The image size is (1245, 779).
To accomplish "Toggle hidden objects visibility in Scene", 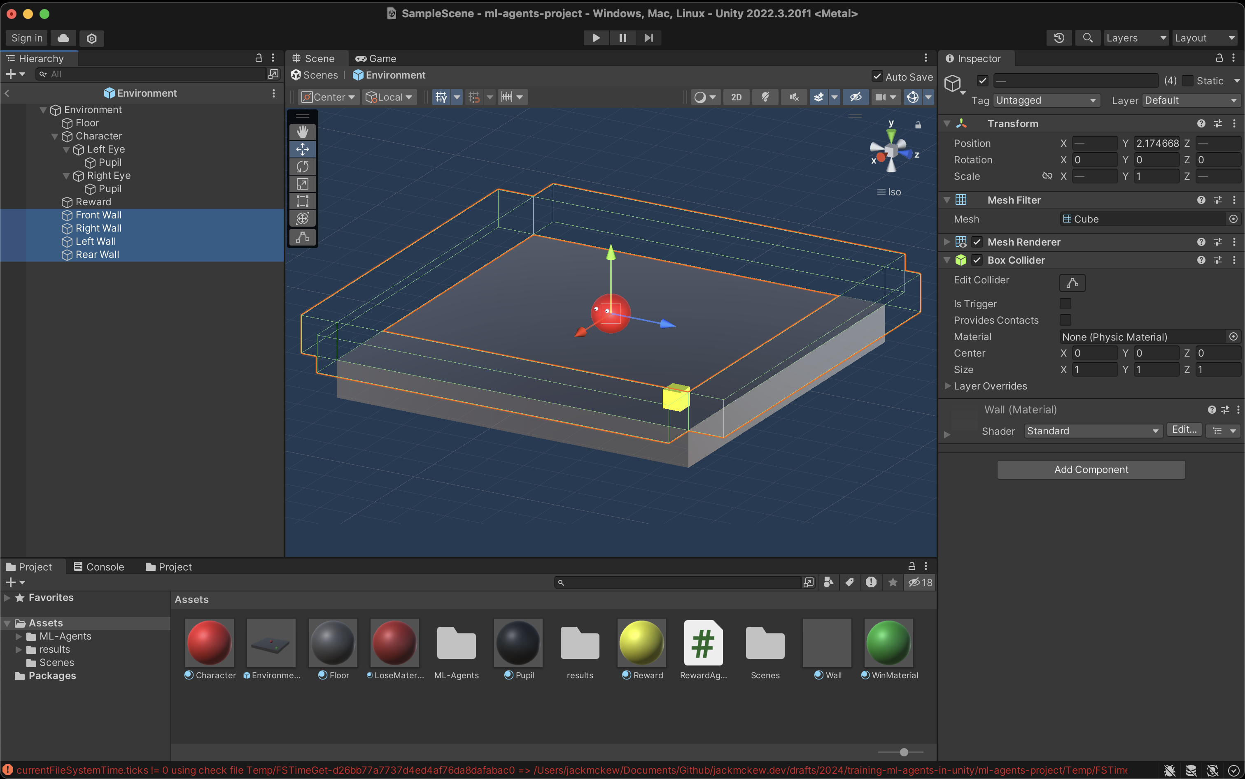I will 856,97.
